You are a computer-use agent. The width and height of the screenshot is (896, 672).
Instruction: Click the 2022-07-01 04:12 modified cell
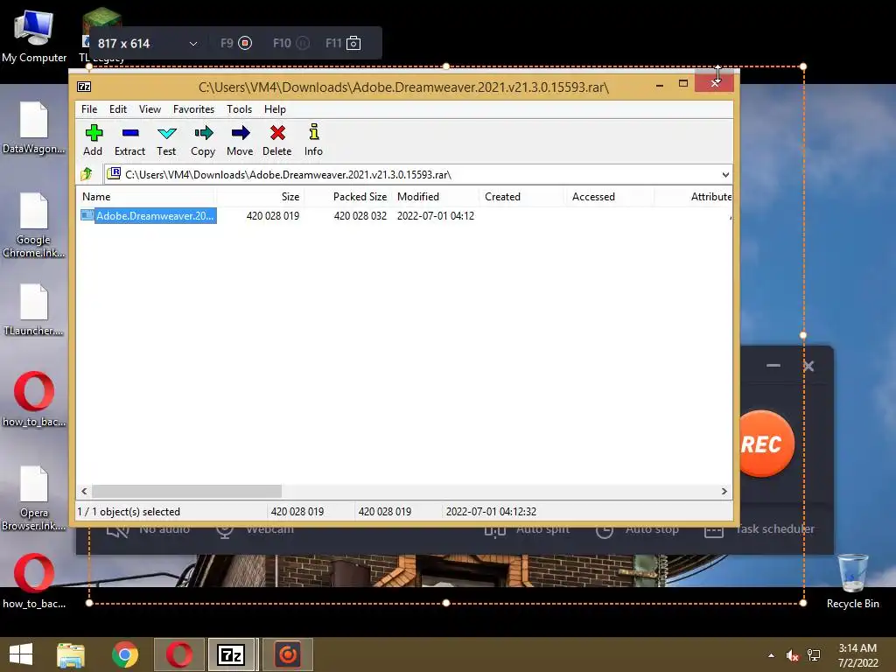coord(436,216)
